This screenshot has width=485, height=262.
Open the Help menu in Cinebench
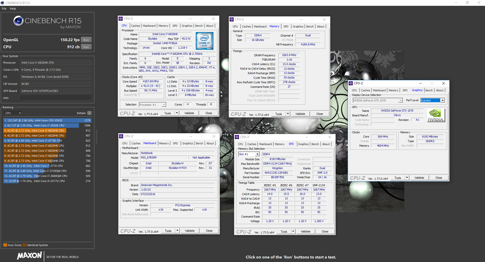click(13, 9)
